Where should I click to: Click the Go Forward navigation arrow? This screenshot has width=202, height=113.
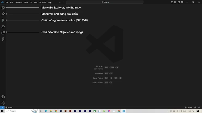64,2
